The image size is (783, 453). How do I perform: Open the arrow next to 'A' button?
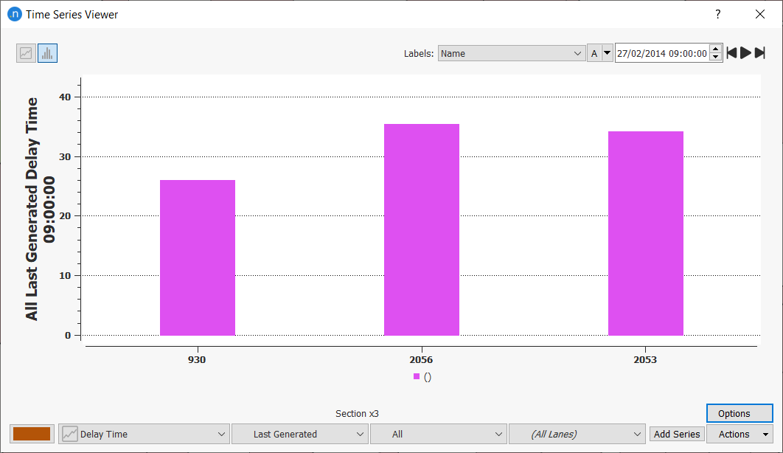pyautogui.click(x=608, y=53)
